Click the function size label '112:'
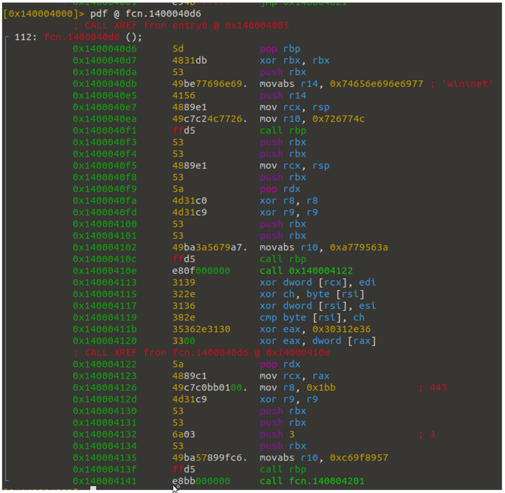This screenshot has height=493, width=505. (26, 37)
